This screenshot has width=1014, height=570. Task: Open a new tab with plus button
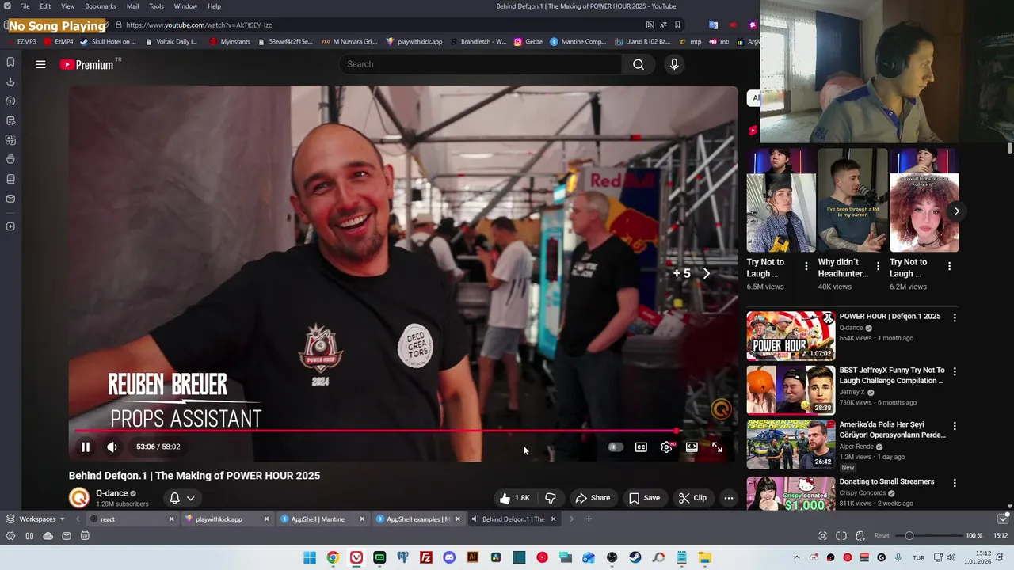tap(589, 519)
